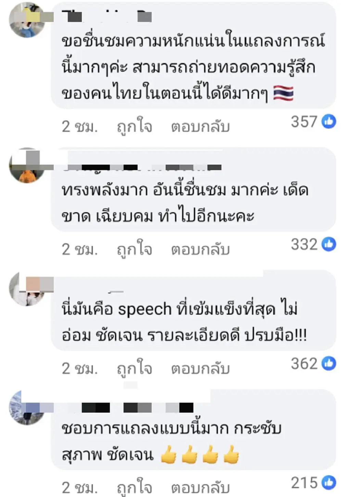Like the comment starting ทรงพลังมาก
Viewport: 345px width, 497px height.
[134, 249]
